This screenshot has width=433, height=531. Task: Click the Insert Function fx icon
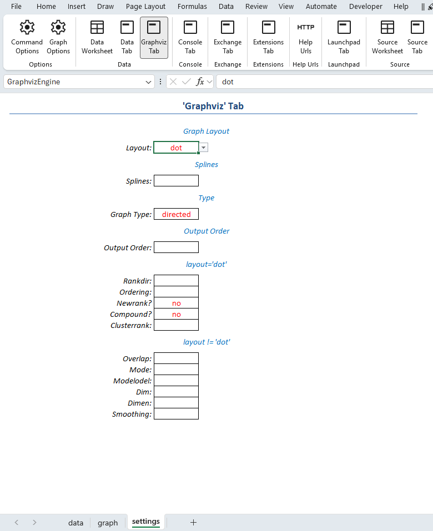pos(200,82)
